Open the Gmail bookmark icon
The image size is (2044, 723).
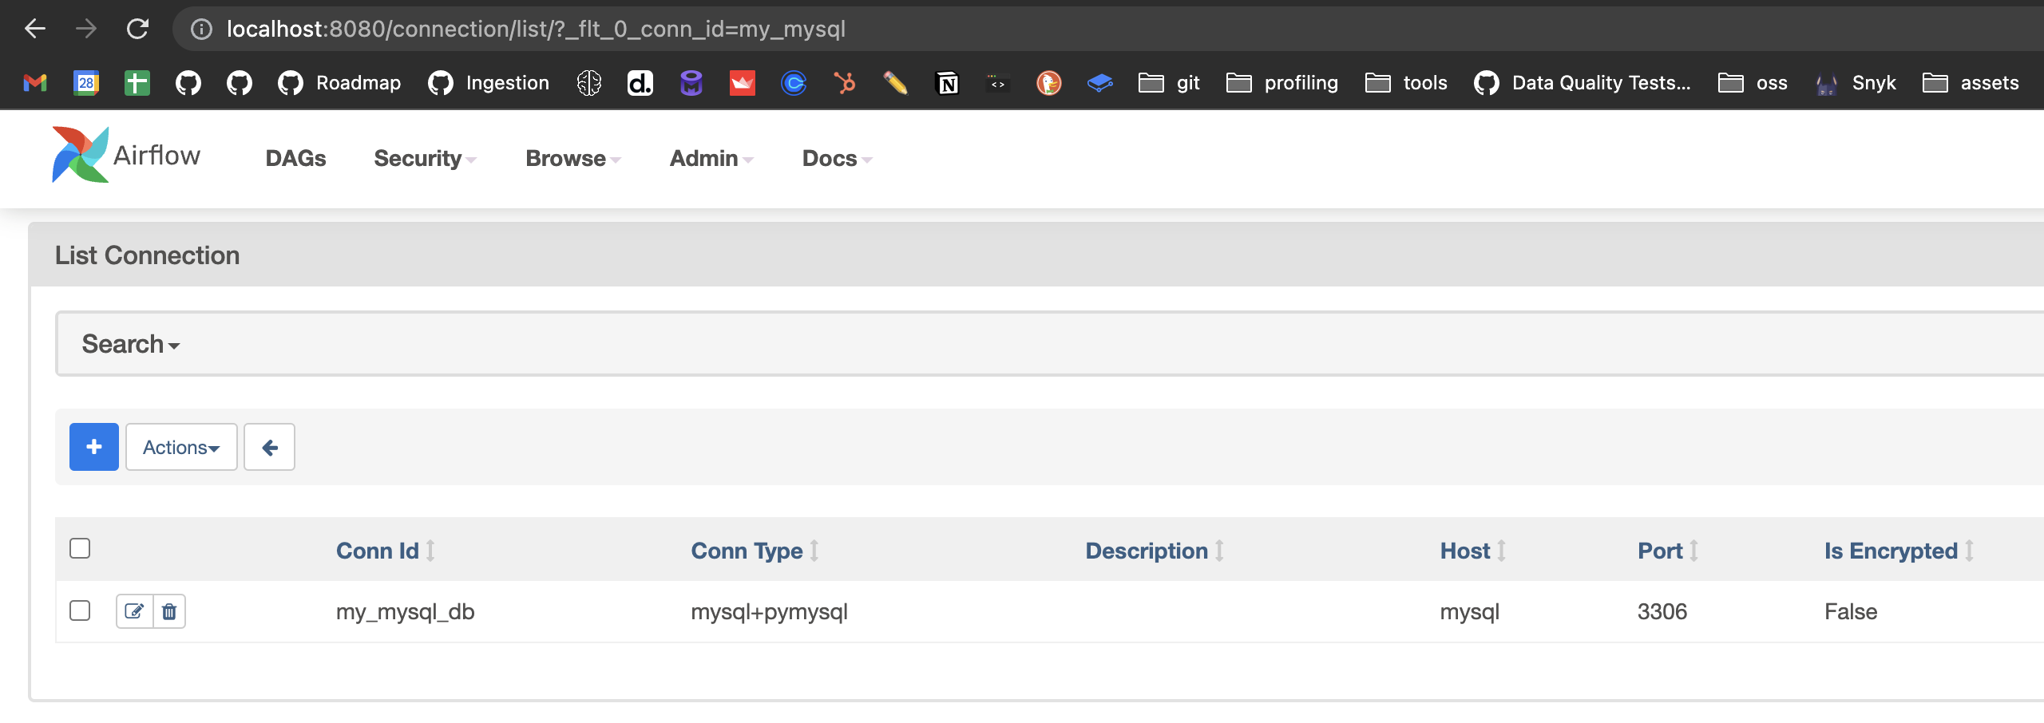point(35,83)
